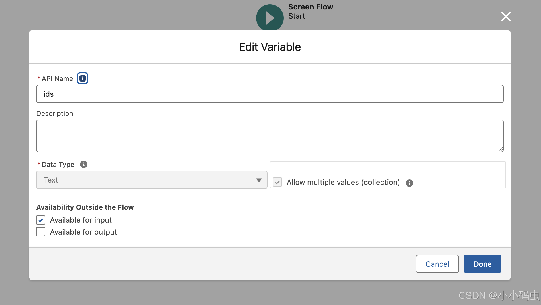Click the Data Type info icon
Image resolution: width=541 pixels, height=305 pixels.
[x=83, y=164]
